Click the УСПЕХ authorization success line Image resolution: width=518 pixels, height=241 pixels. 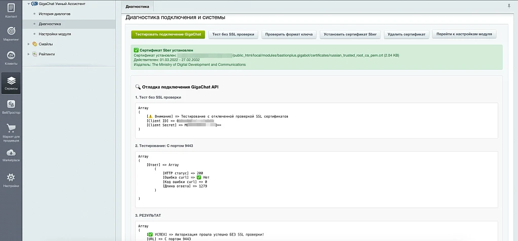pyautogui.click(x=205, y=235)
